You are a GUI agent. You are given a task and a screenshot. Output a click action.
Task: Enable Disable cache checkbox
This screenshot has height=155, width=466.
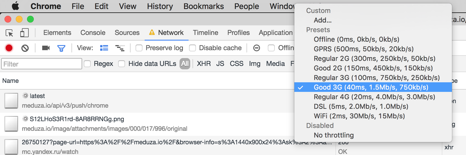pos(192,48)
